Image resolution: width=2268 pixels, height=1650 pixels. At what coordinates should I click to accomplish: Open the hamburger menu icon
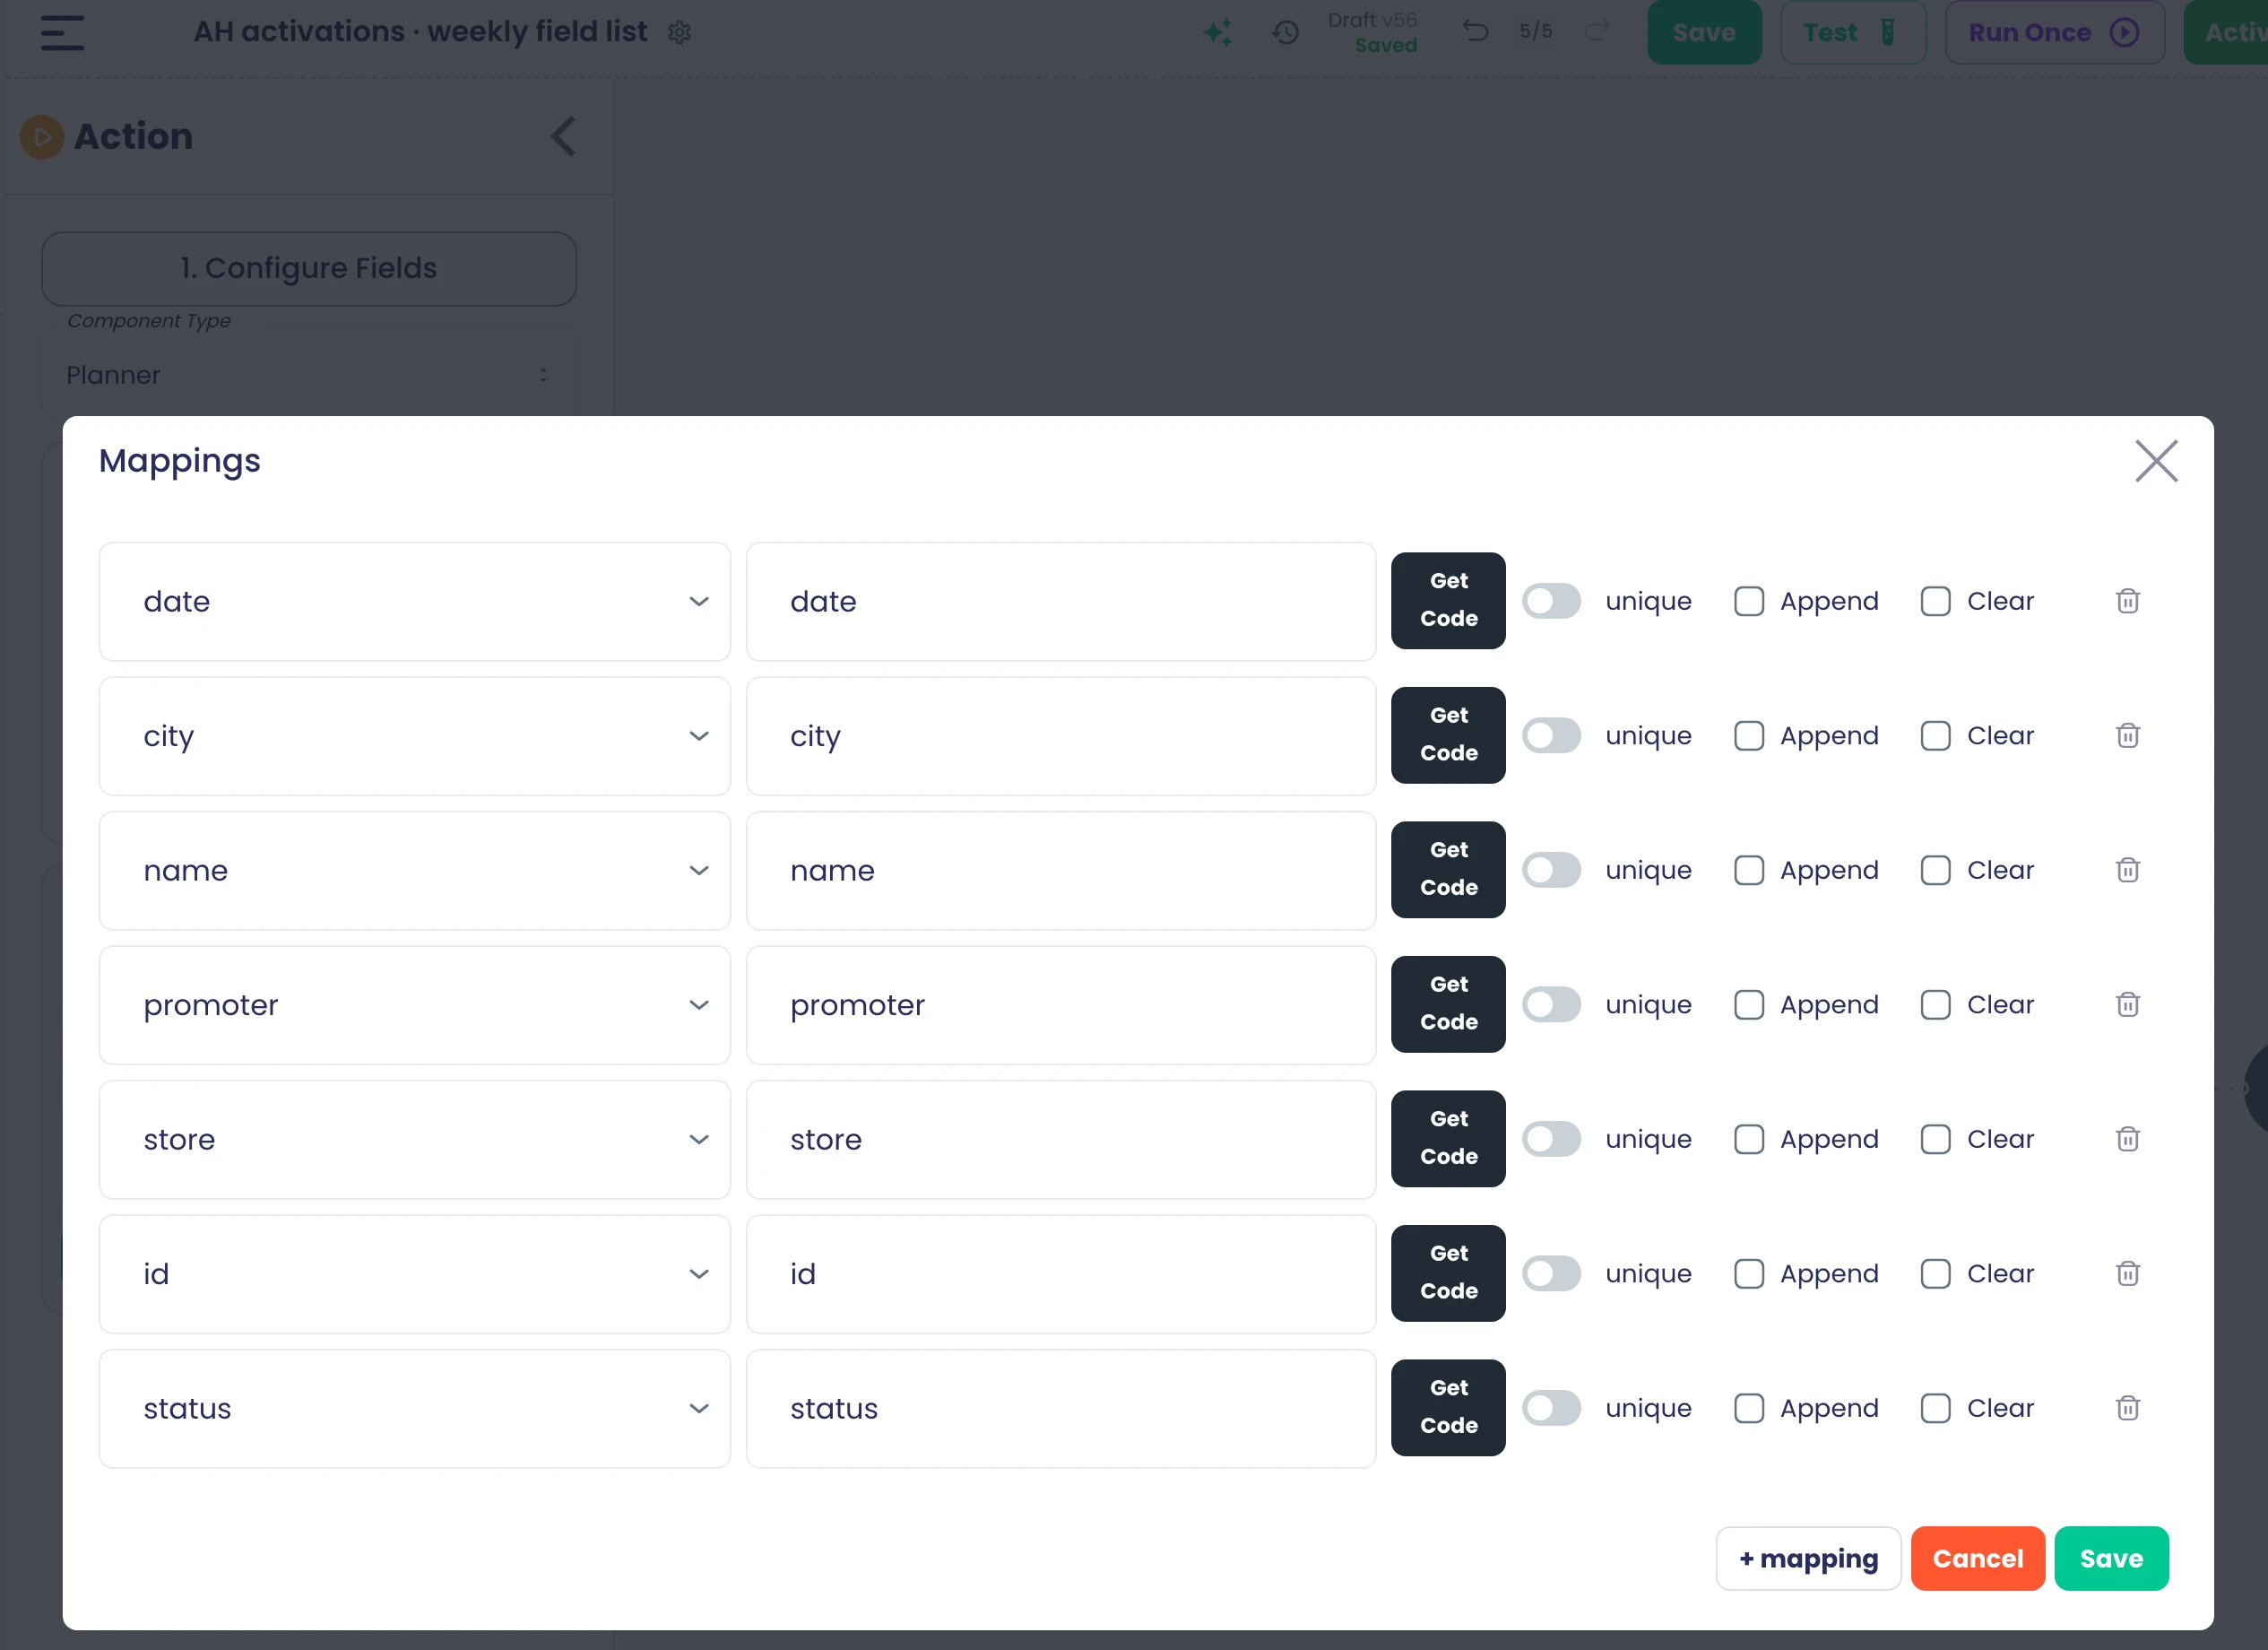[62, 32]
